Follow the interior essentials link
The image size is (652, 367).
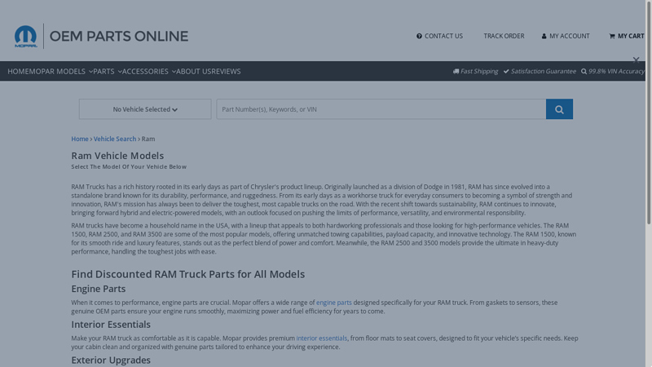coord(321,338)
